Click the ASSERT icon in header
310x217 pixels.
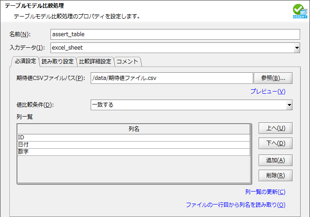299,11
